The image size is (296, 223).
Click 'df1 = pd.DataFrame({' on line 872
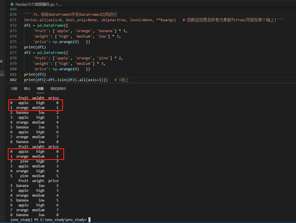46,26
